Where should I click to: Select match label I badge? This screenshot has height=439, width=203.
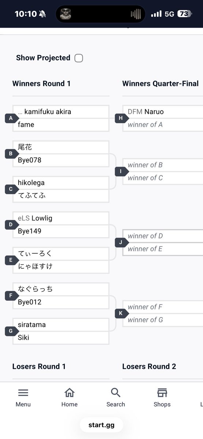[121, 171]
